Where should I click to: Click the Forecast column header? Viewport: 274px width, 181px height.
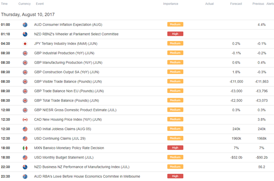(236, 4)
